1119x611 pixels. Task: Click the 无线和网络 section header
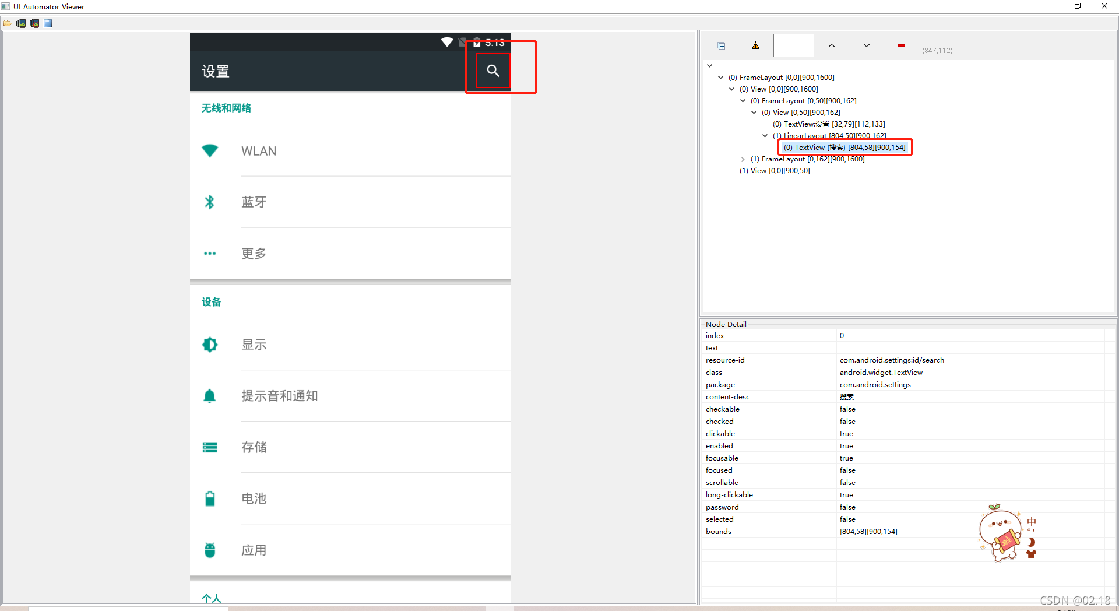pos(226,108)
